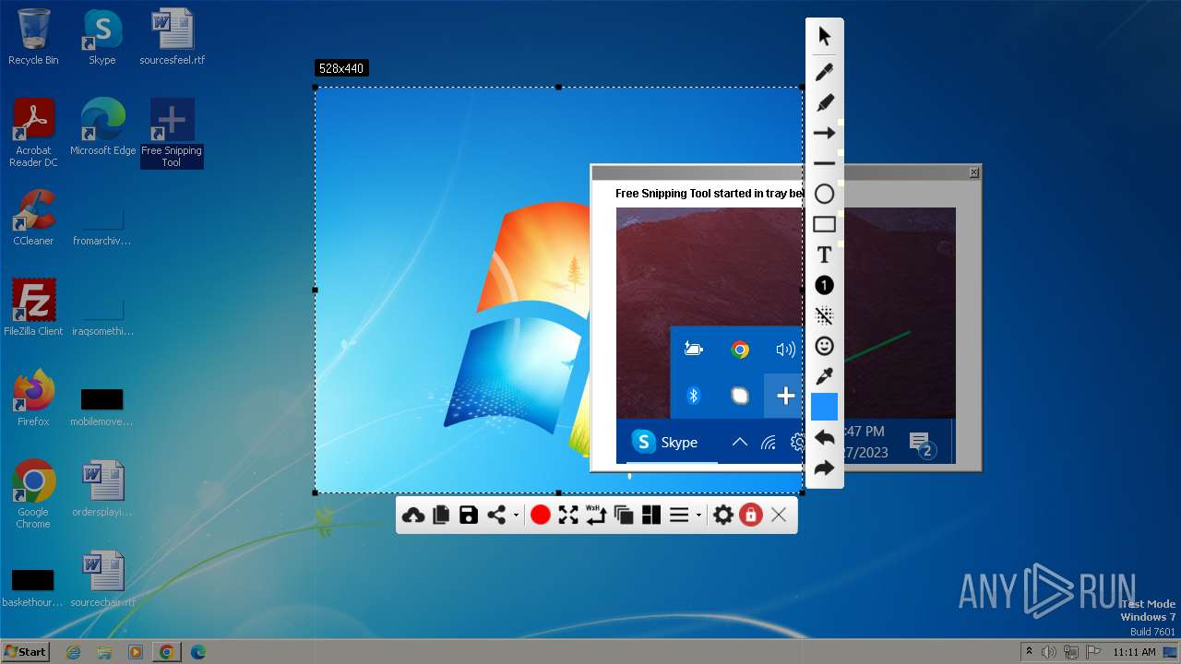The width and height of the screenshot is (1181, 664).
Task: Click the stacked windows capture icon
Action: click(x=624, y=515)
